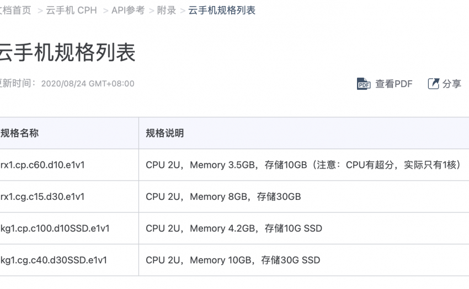Click the Memory 3.5GB description cell
This screenshot has width=469, height=289.
pos(302,165)
